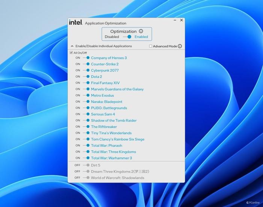
Task: Click the Enabled label text
Action: (x=141, y=37)
